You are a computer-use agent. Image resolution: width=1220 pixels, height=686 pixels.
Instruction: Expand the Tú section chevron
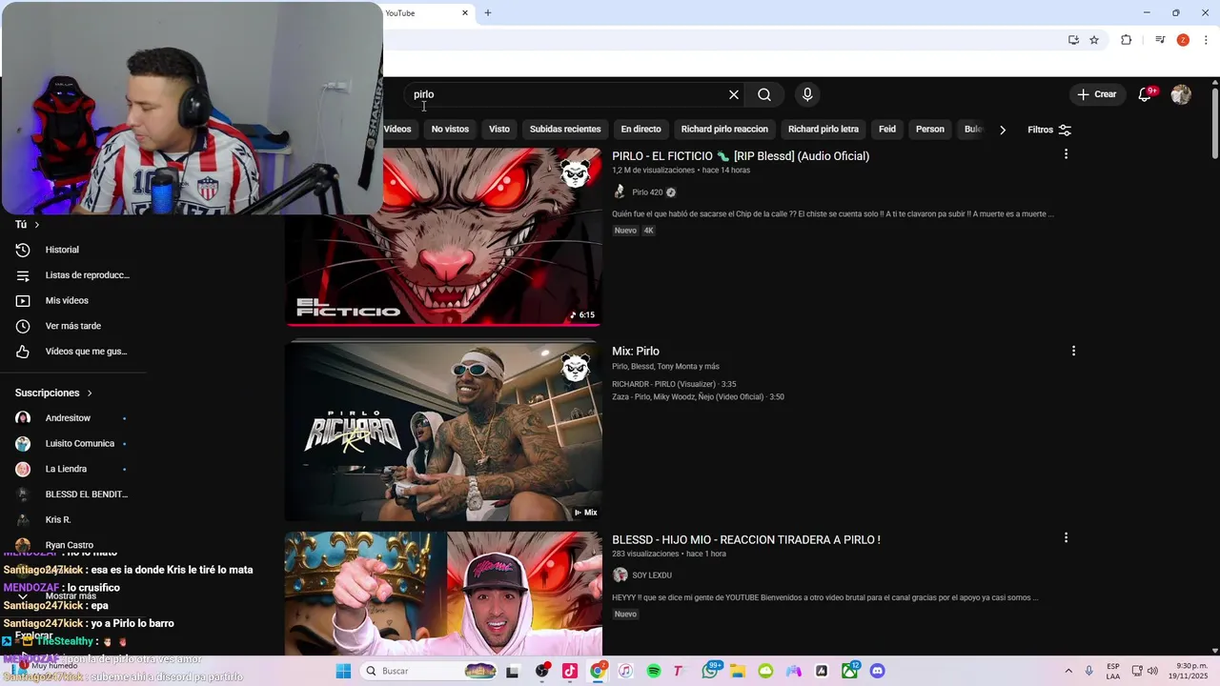tap(36, 225)
